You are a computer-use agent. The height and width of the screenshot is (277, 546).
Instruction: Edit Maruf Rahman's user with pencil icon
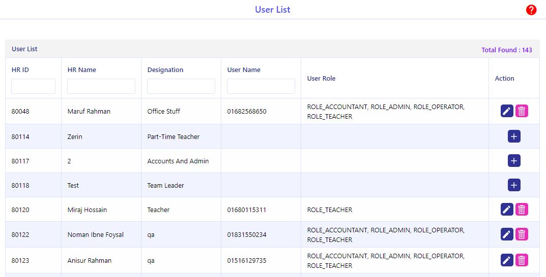click(x=507, y=111)
